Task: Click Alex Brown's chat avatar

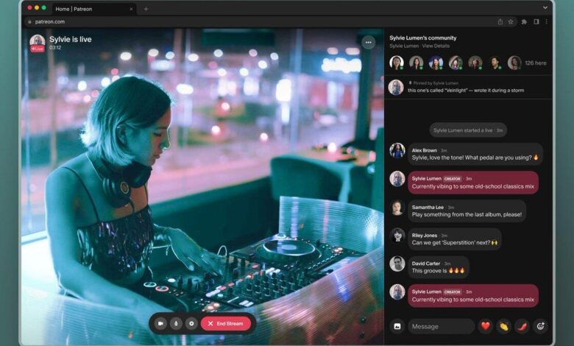Action: 397,150
